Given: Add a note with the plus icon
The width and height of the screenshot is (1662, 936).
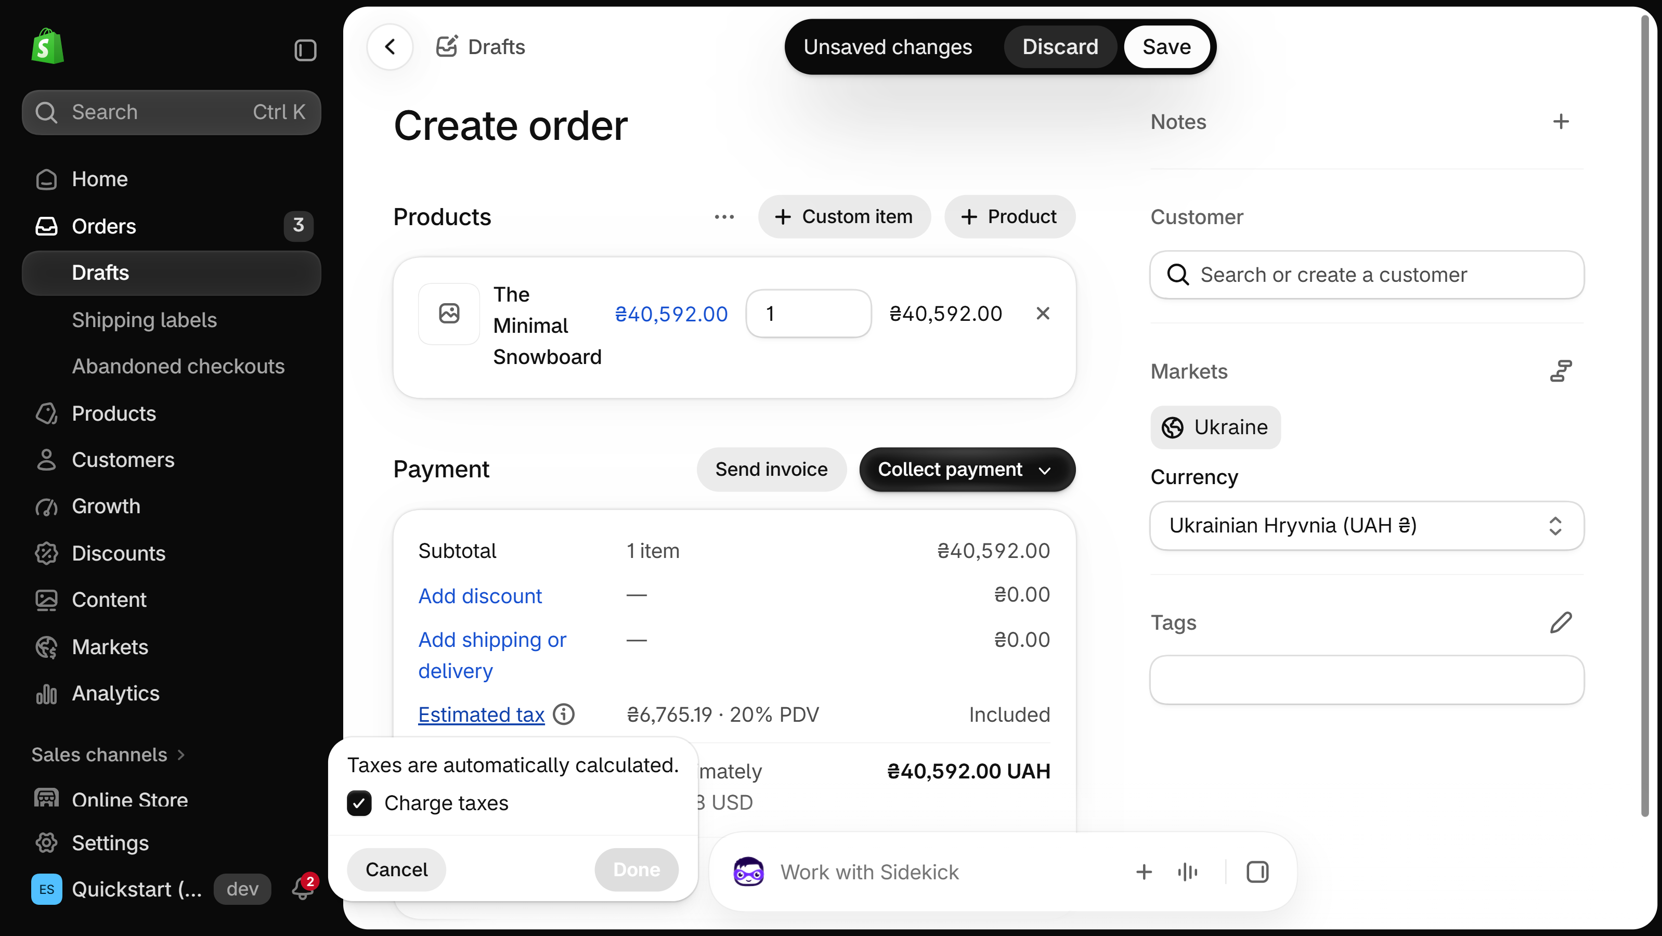Looking at the screenshot, I should pyautogui.click(x=1560, y=121).
